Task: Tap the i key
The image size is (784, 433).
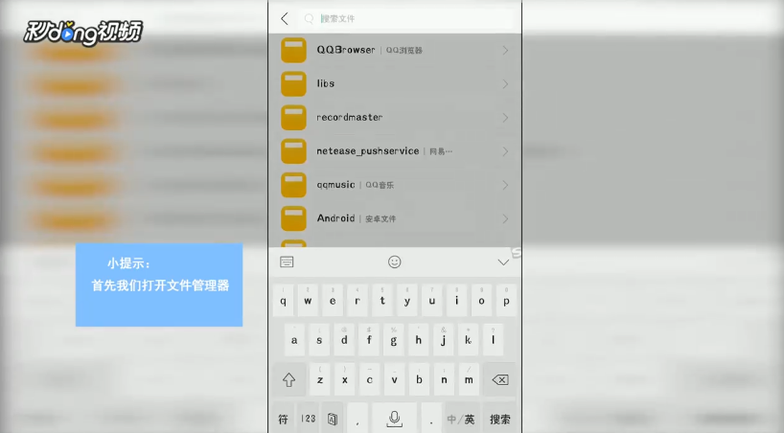Action: [x=456, y=300]
